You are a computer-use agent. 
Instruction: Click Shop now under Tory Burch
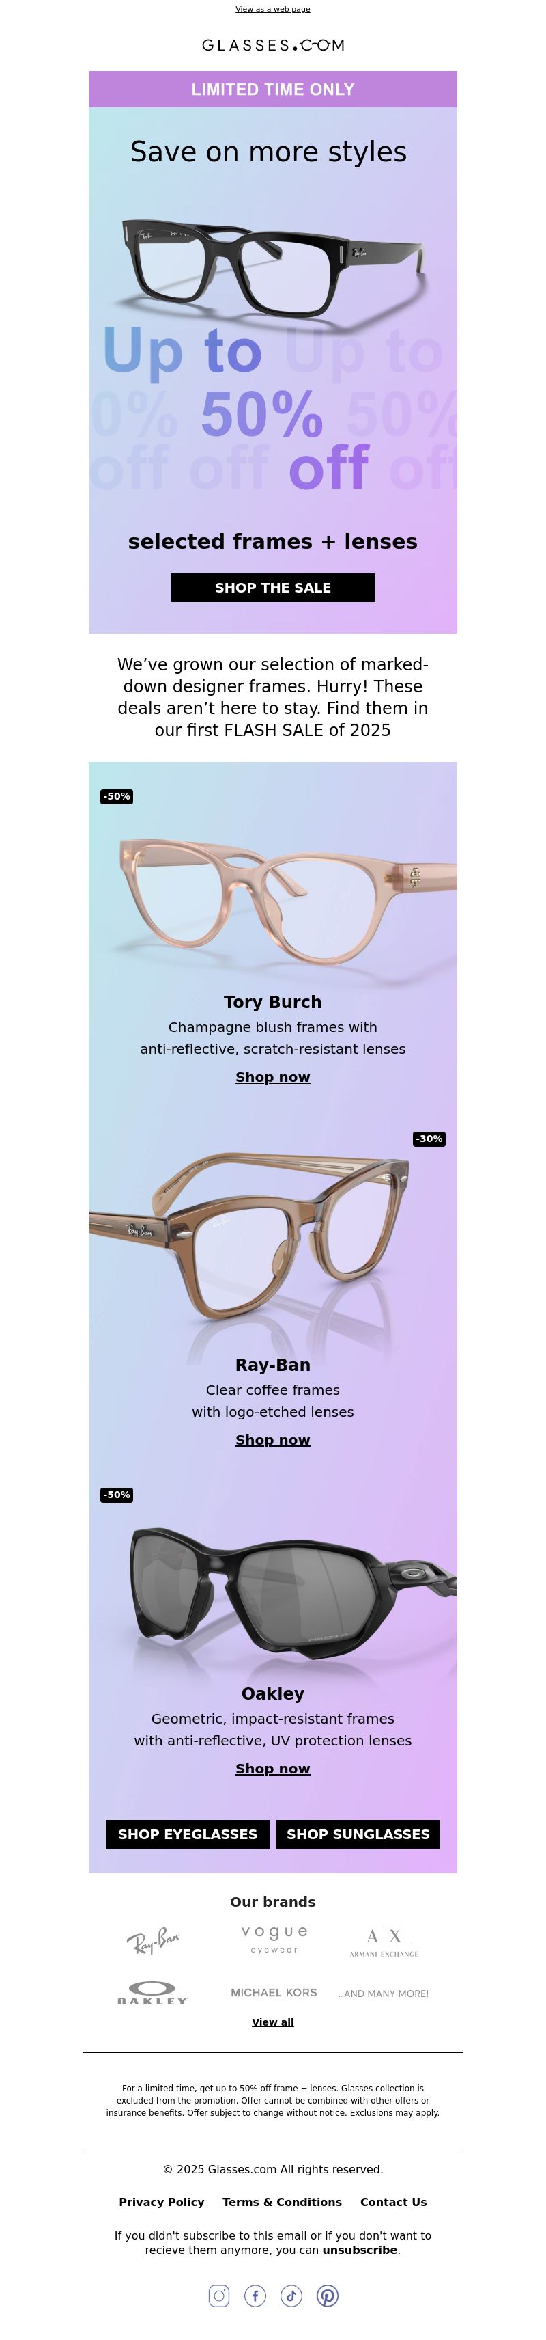[x=273, y=1077]
